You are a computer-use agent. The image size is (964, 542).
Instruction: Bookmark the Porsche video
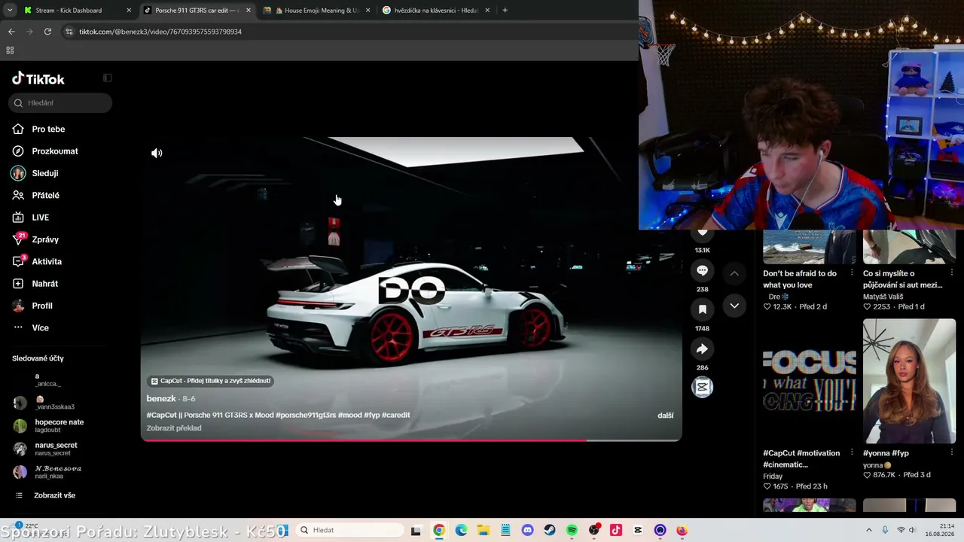(x=702, y=309)
